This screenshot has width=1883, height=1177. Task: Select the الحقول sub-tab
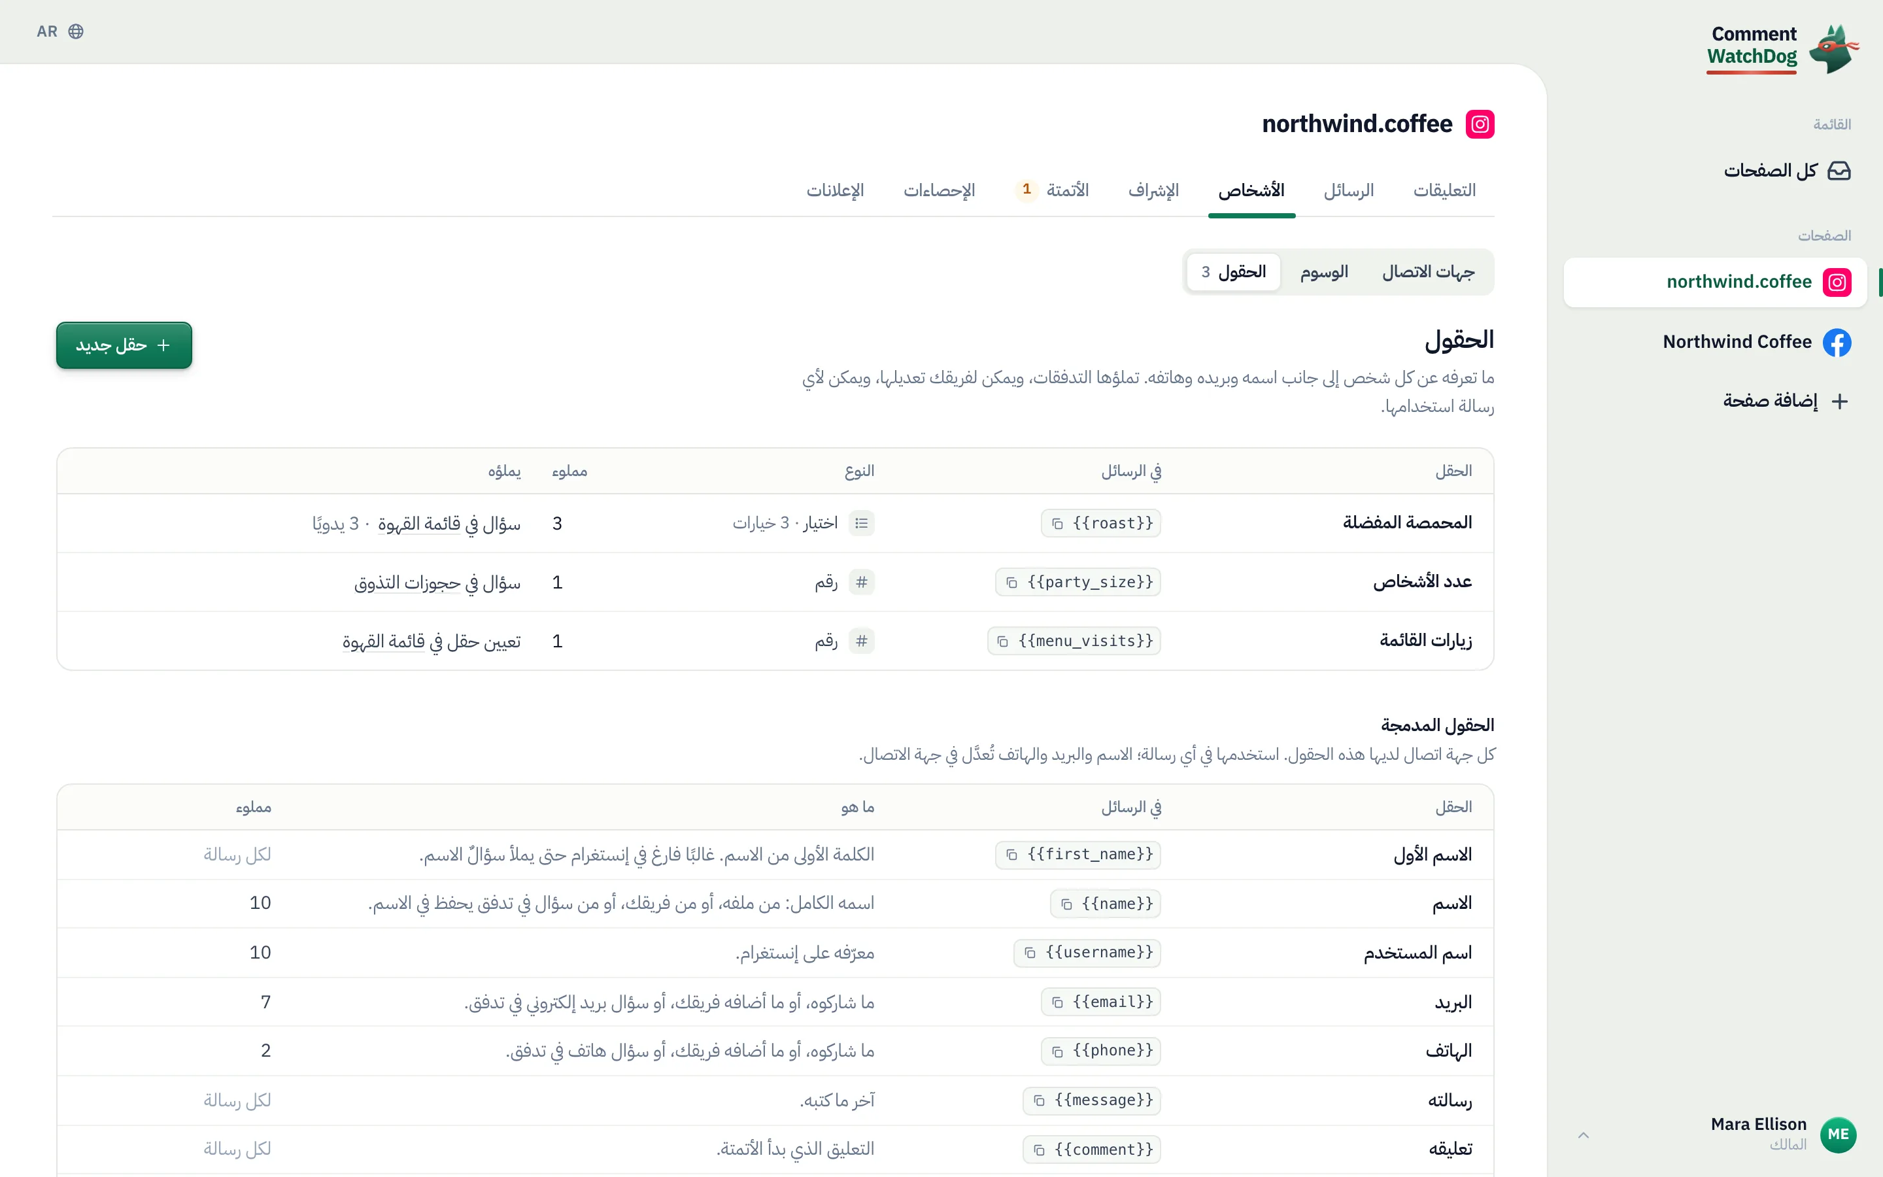(x=1233, y=273)
